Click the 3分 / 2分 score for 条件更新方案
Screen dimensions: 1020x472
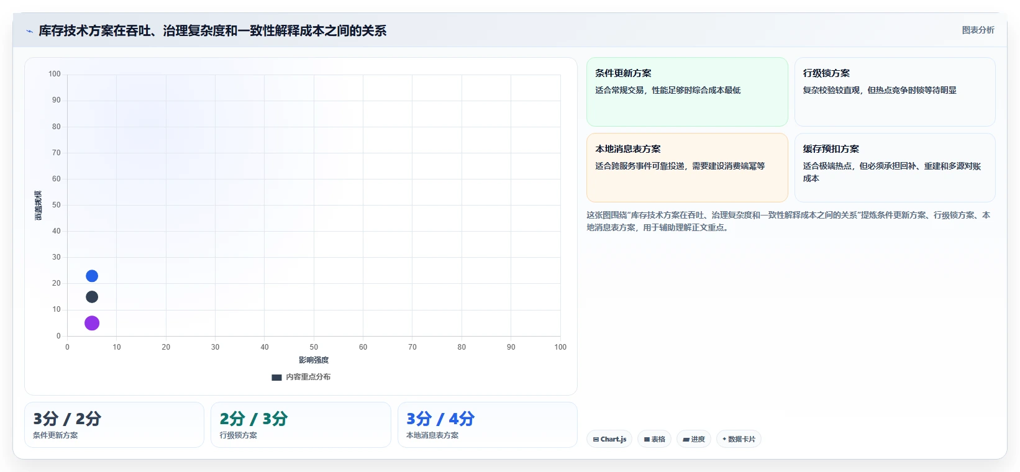click(x=67, y=419)
